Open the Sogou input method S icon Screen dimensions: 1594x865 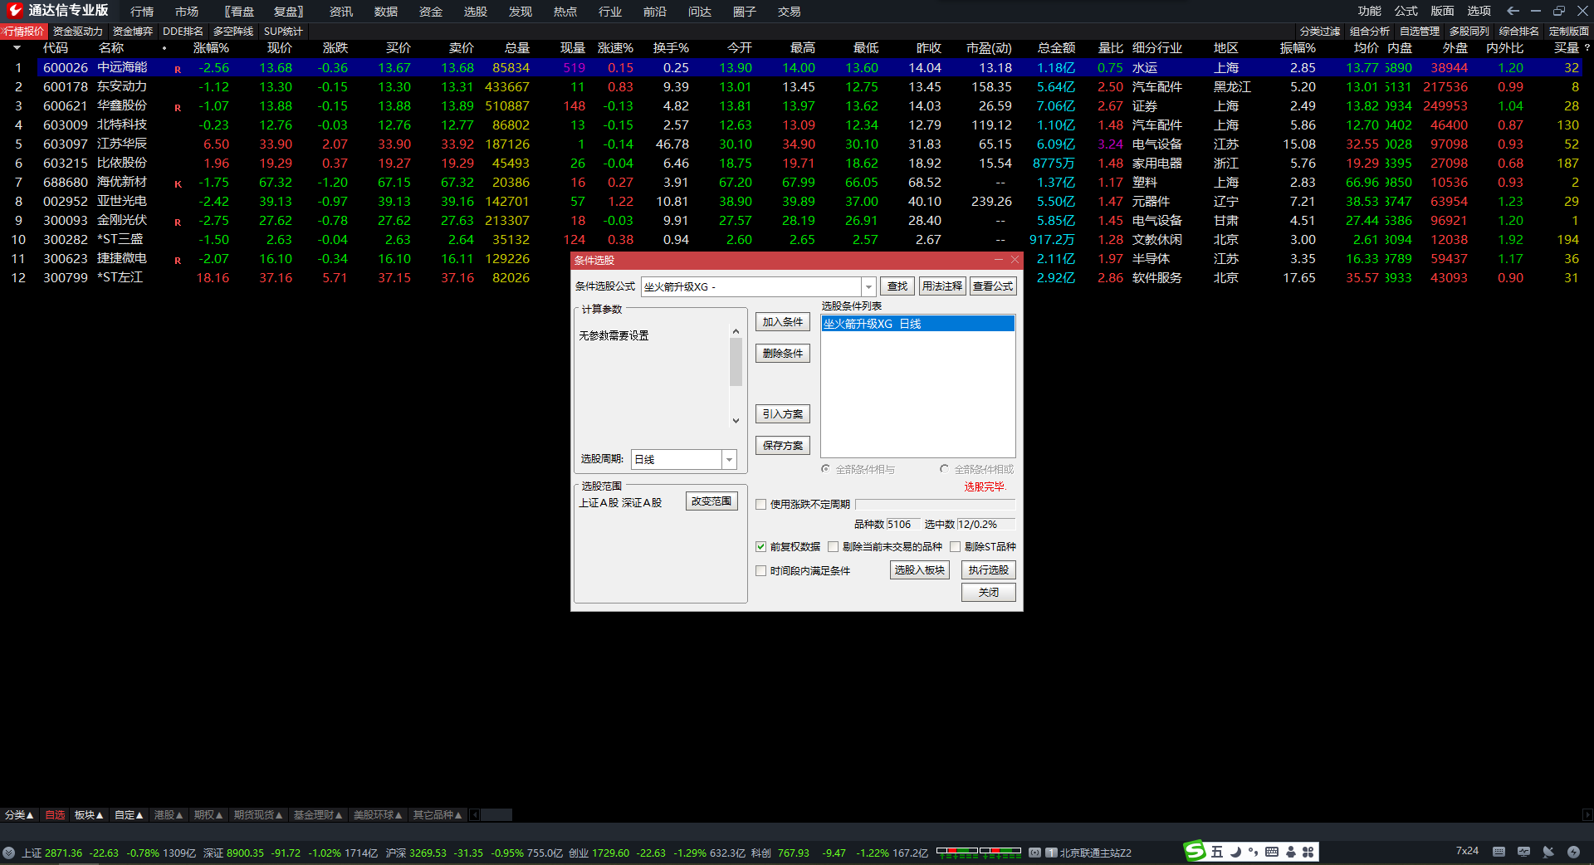tap(1195, 851)
